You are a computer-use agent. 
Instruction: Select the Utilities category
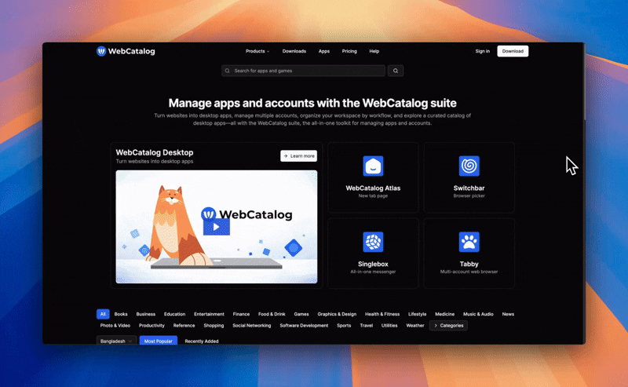tap(389, 325)
